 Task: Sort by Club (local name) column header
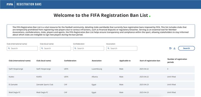pyautogui.click(x=44, y=61)
